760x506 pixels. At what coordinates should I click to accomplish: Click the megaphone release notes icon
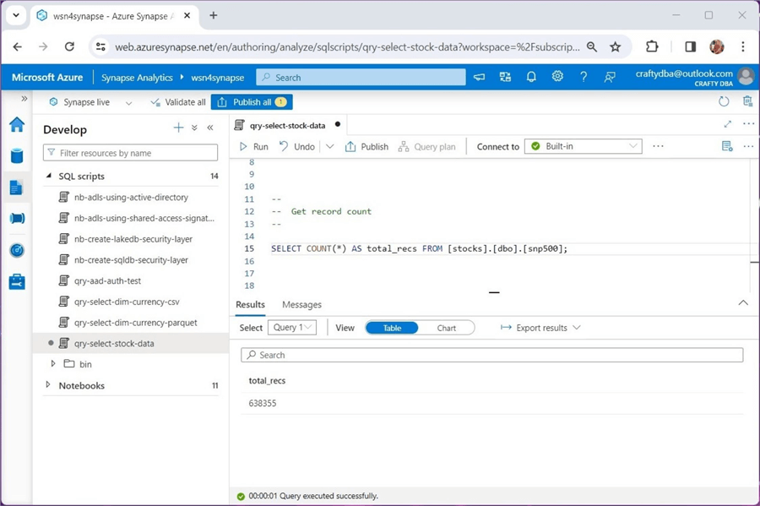[479, 77]
